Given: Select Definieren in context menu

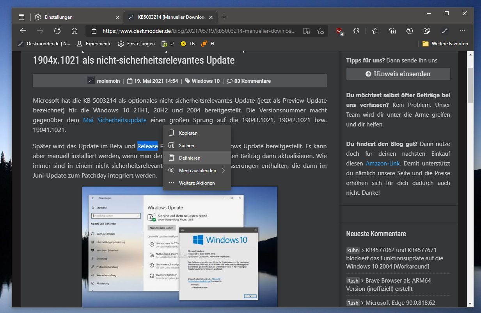Looking at the screenshot, I should coord(197,158).
